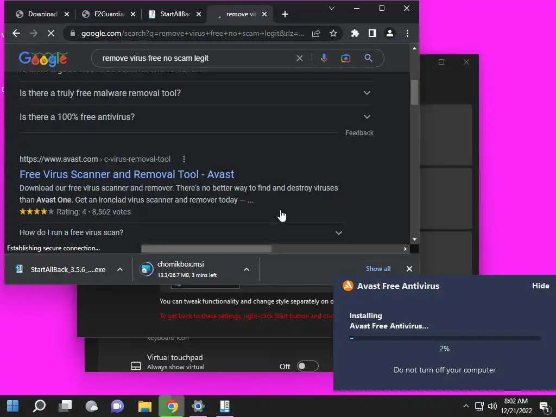Open the Google holiday logo

click(43, 59)
